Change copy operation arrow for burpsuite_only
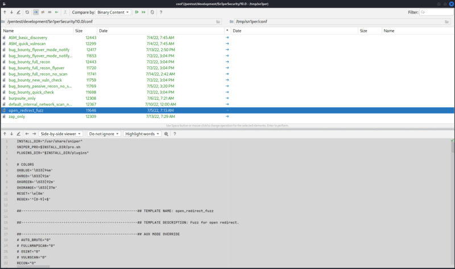 pos(227,98)
